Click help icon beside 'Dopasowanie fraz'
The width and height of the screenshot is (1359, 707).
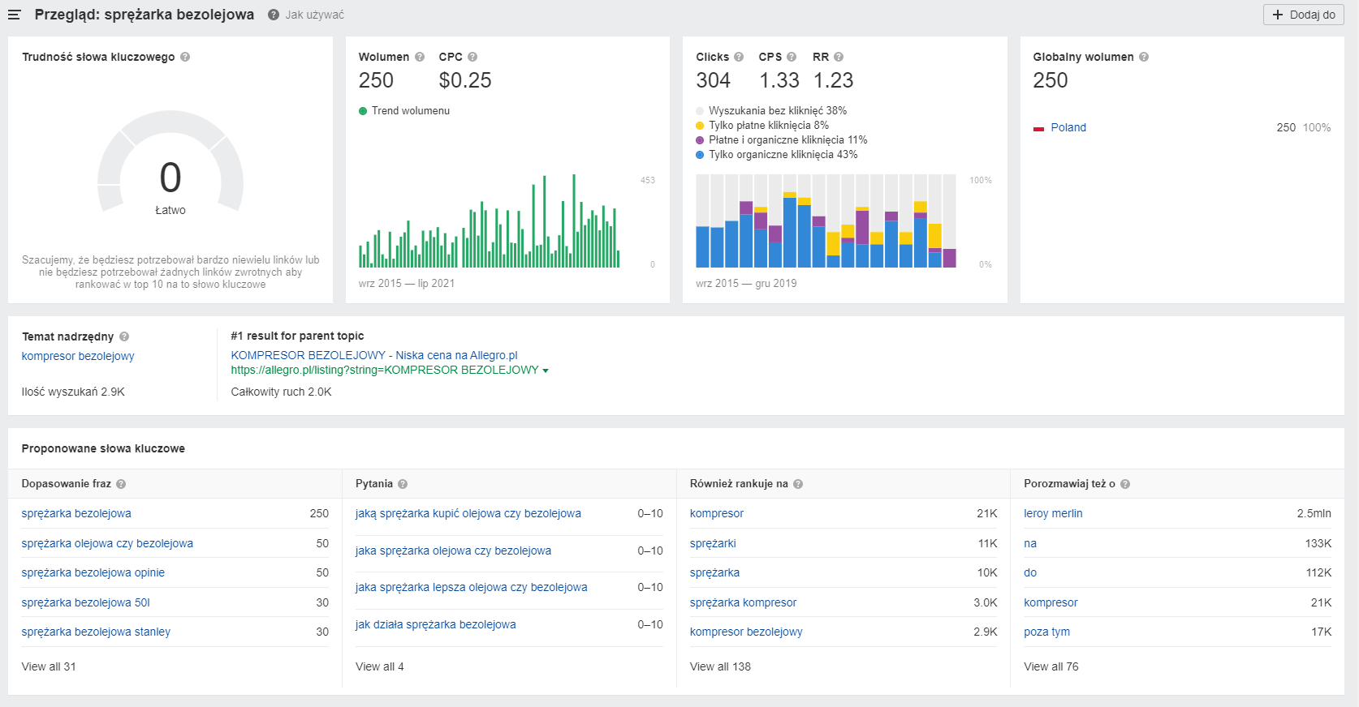pos(121,484)
